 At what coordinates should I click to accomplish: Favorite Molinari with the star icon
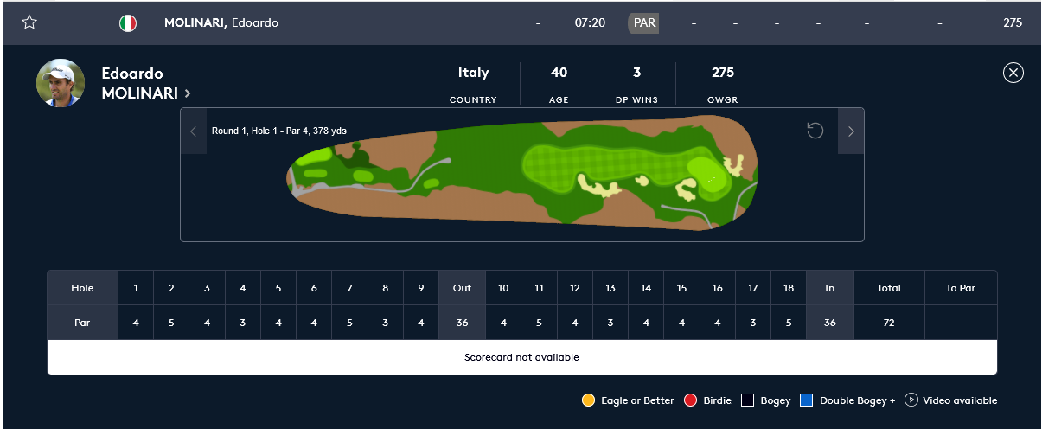(x=29, y=22)
